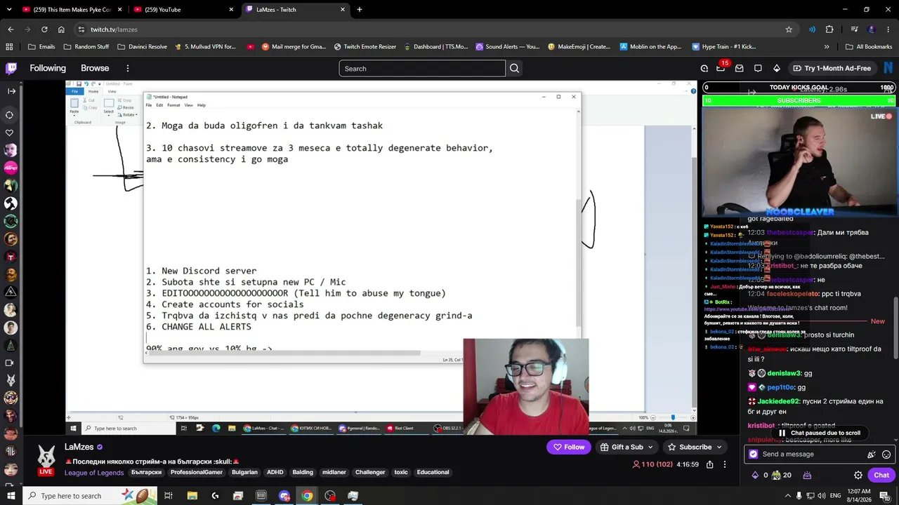899x505 pixels.
Task: Open the Random Stuff bookmark folder
Action: click(x=86, y=47)
